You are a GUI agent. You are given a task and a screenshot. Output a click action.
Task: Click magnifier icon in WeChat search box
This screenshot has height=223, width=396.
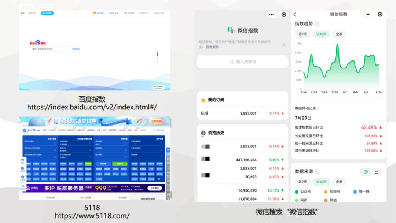click(231, 62)
